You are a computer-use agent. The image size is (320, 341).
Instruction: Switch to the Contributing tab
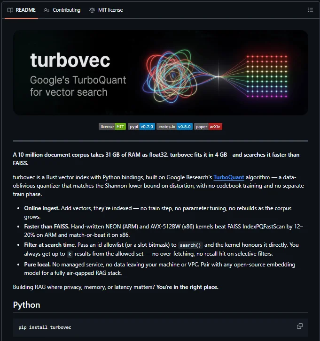click(62, 10)
